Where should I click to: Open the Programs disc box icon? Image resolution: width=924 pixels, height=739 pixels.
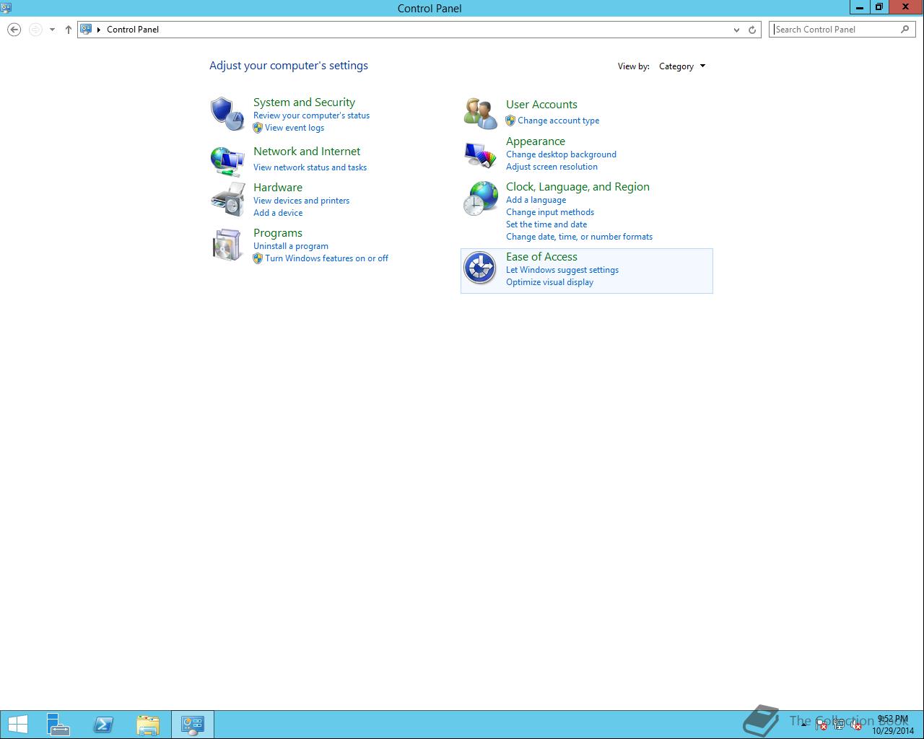[x=227, y=245]
